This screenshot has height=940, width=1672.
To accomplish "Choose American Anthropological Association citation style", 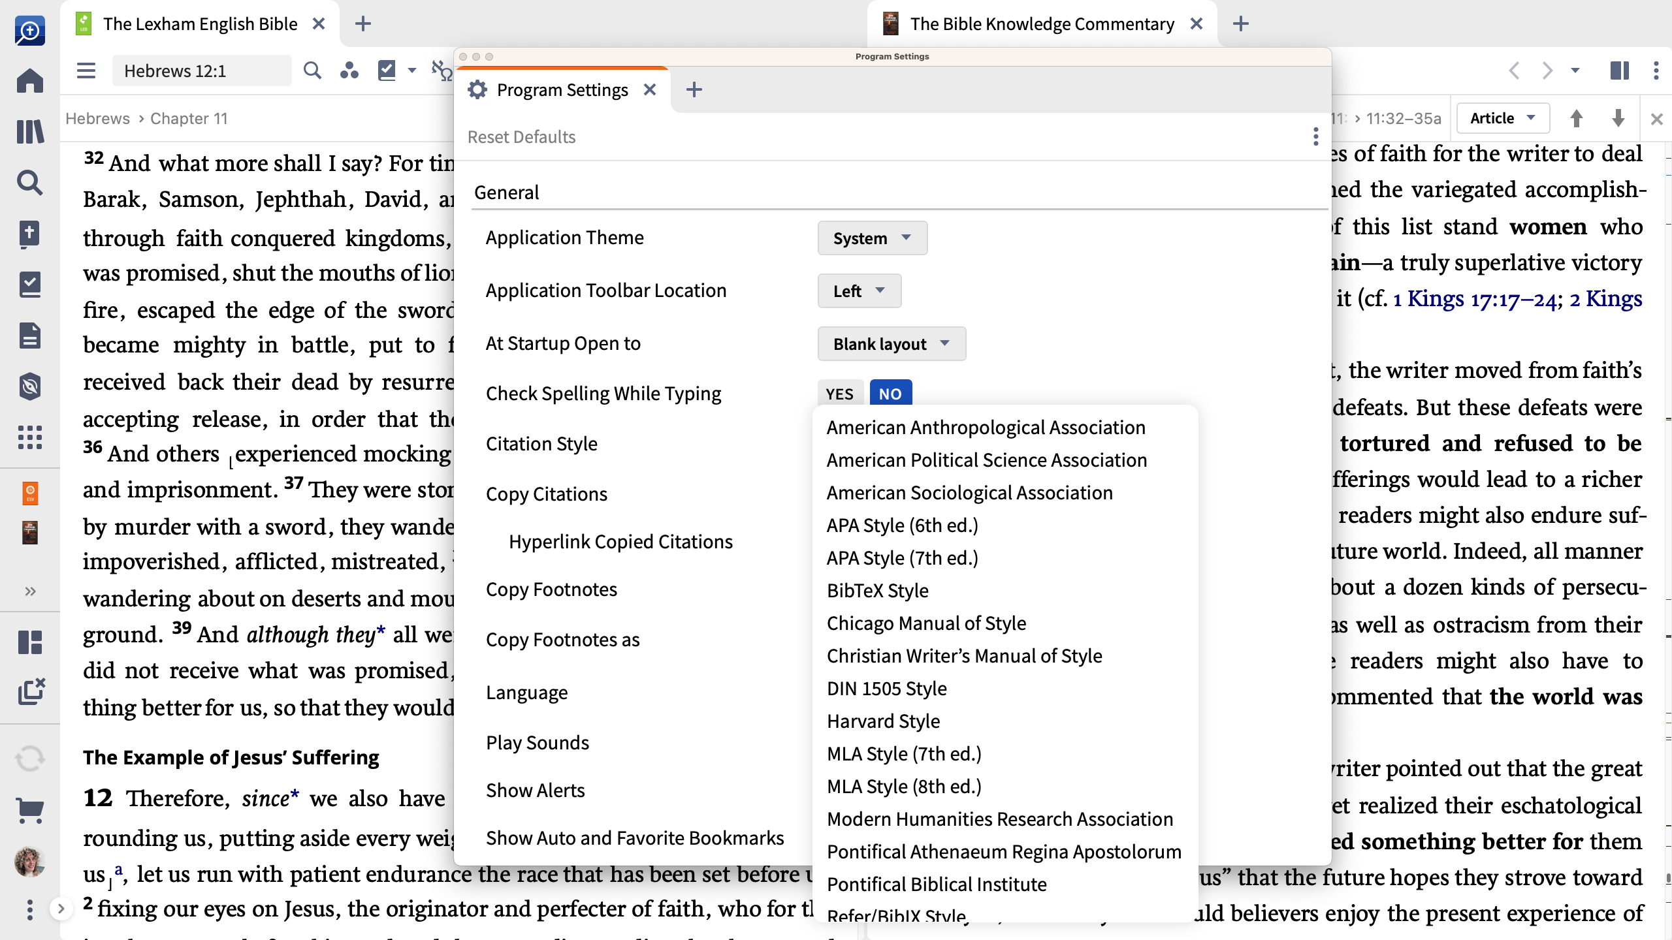I will (986, 428).
